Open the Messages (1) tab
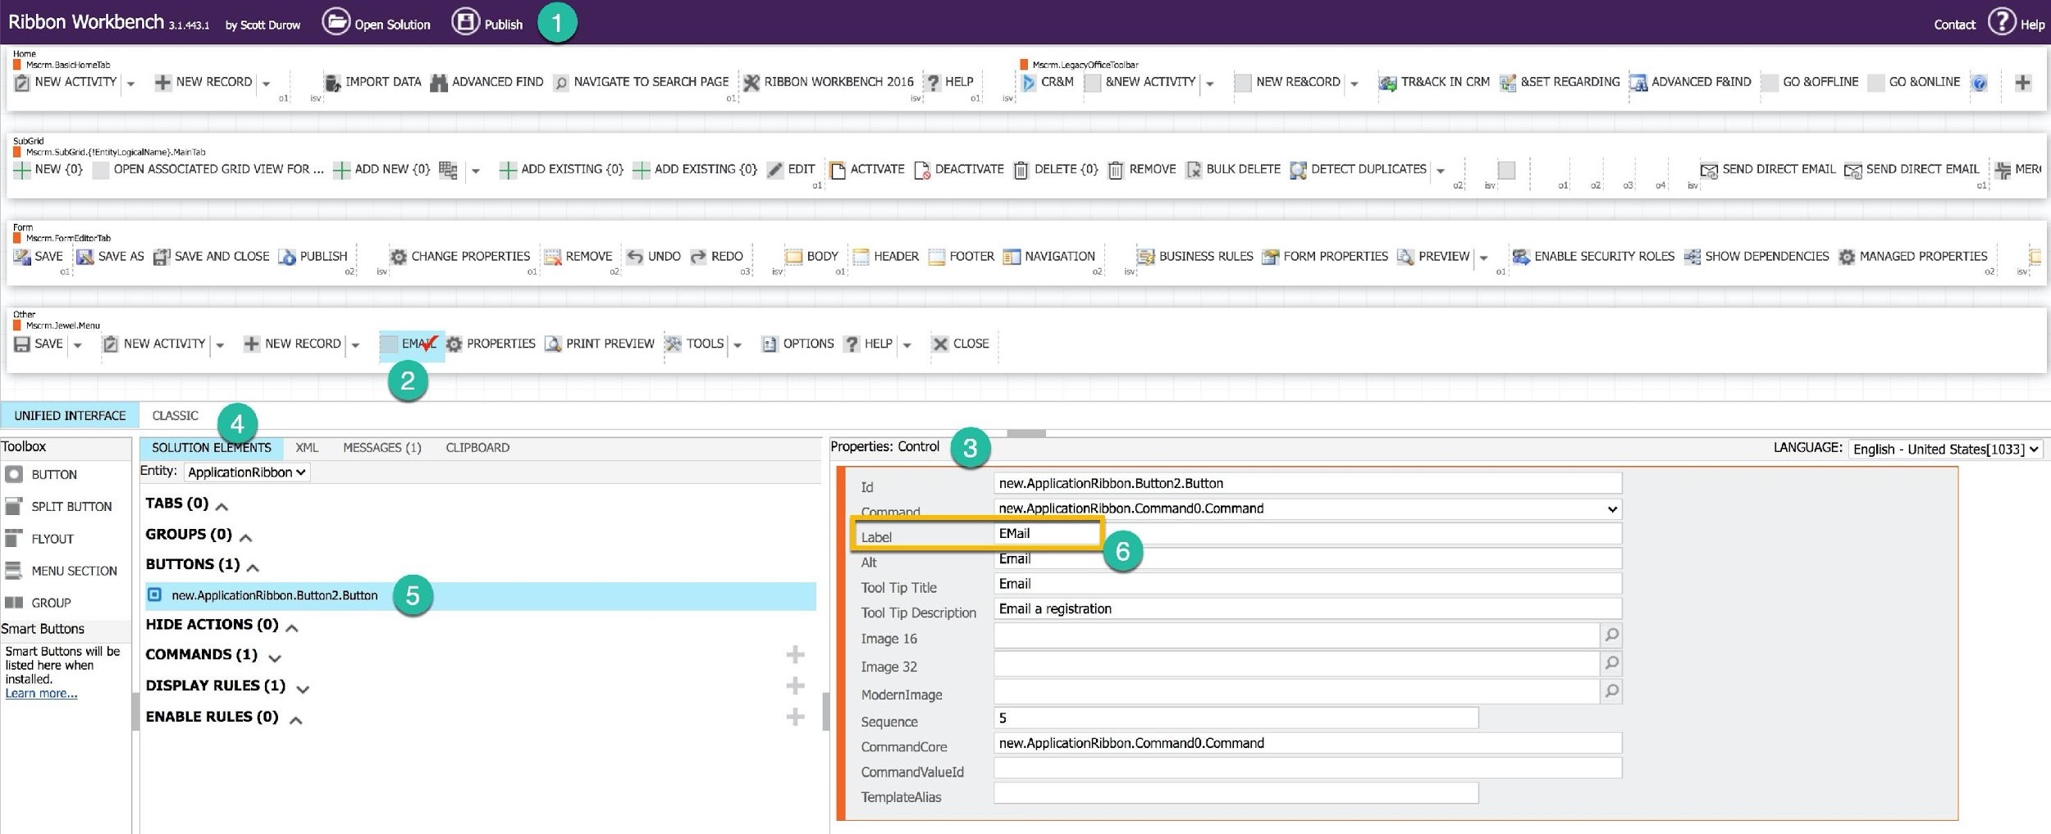Image resolution: width=2051 pixels, height=834 pixels. 381,448
